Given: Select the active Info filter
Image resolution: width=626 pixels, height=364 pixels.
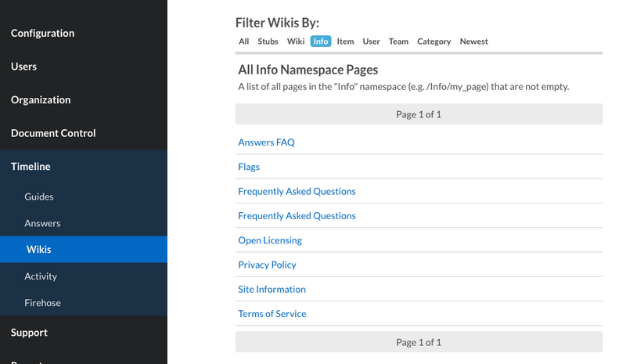Looking at the screenshot, I should [321, 41].
